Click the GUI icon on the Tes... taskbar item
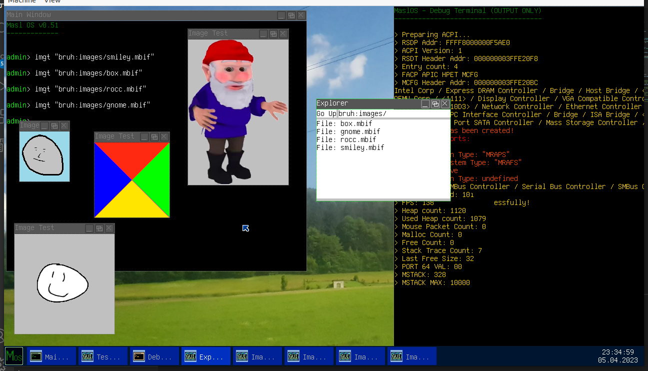 coord(87,356)
